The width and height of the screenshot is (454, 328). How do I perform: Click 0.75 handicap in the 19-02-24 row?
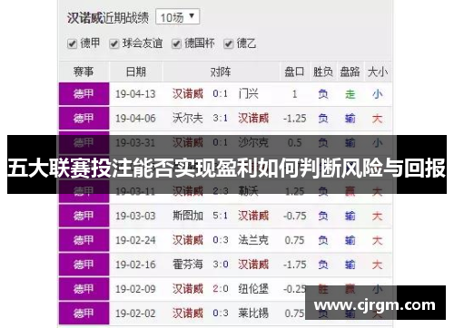[x=295, y=240]
